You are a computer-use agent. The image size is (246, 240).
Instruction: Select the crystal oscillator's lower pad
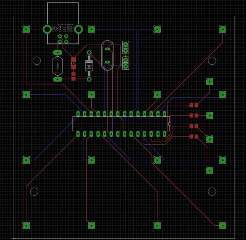pyautogui.click(x=107, y=62)
